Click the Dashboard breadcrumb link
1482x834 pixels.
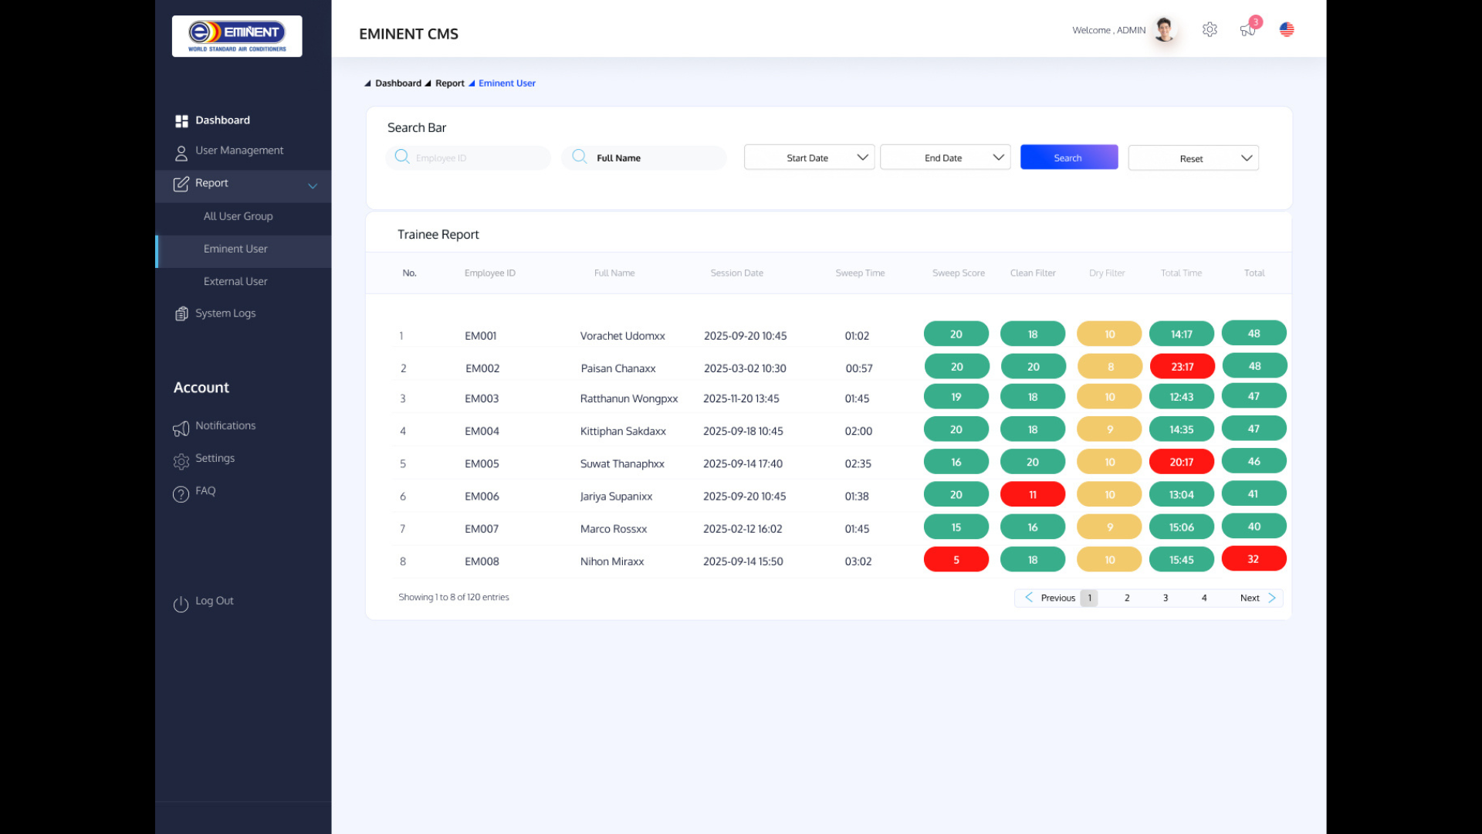(398, 83)
